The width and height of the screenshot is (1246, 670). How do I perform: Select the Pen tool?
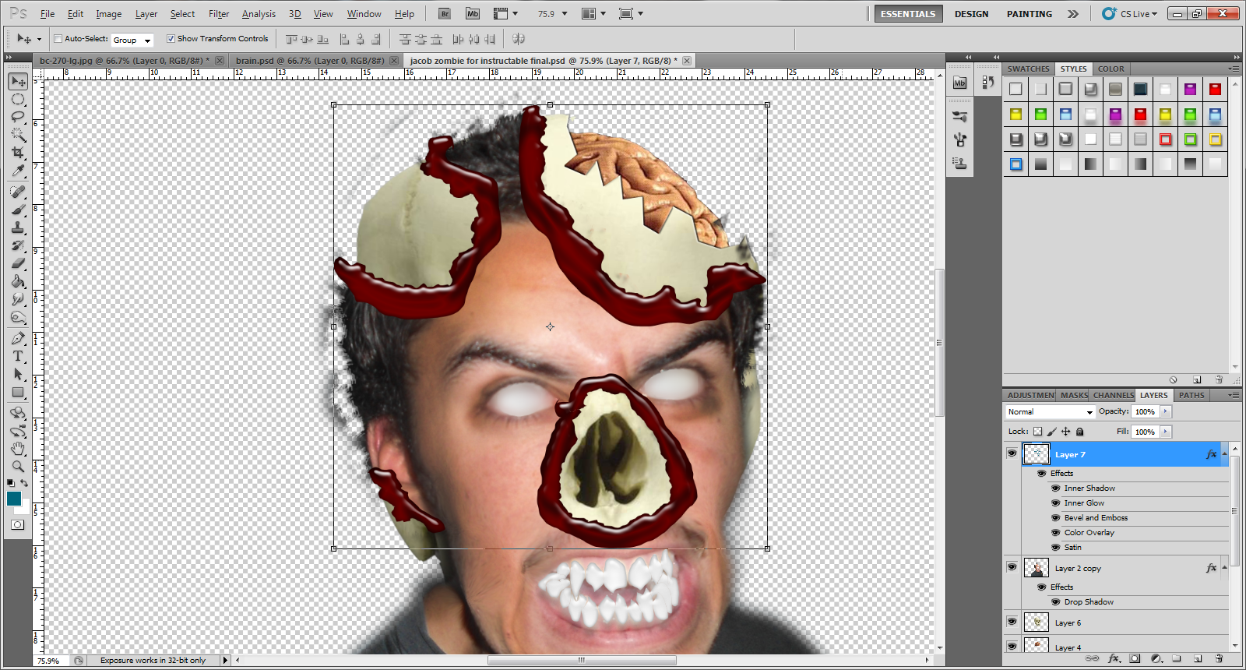(x=18, y=338)
